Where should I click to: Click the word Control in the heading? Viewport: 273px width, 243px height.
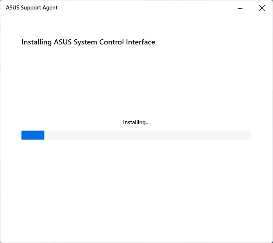(111, 42)
